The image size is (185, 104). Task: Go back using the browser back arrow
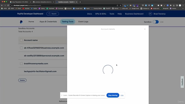pos(2,5)
